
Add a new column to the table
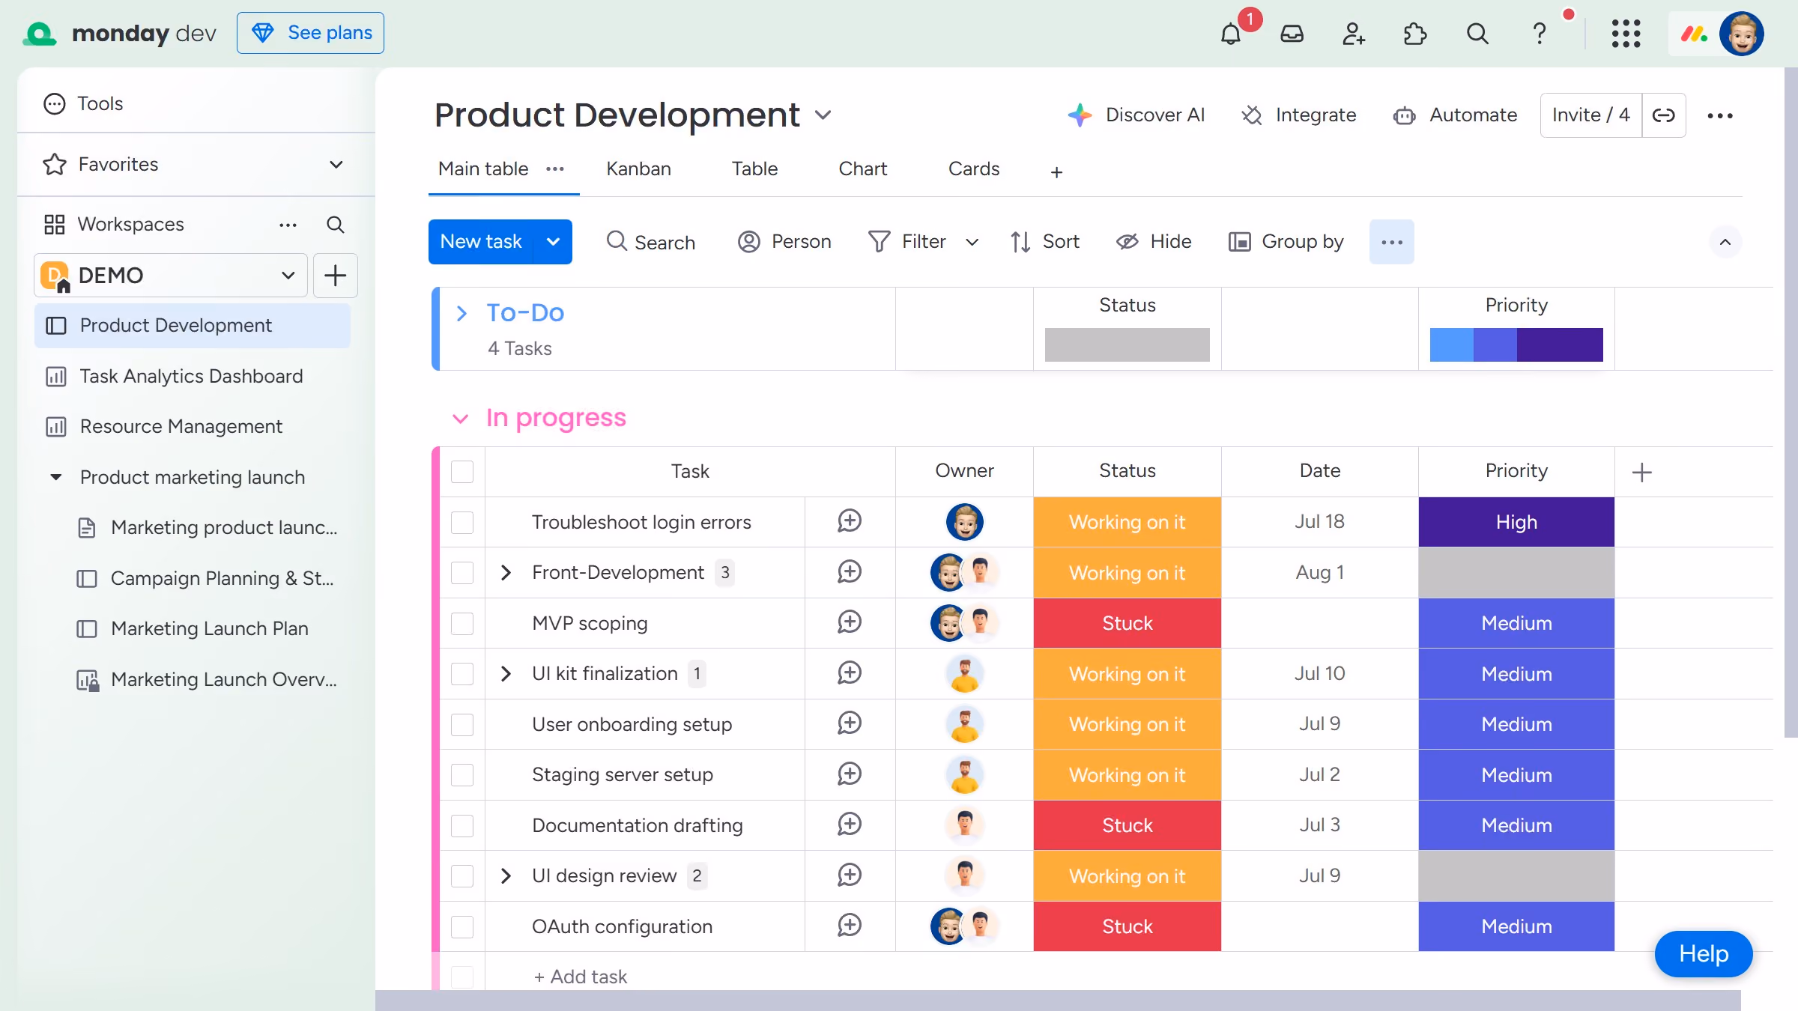point(1642,472)
